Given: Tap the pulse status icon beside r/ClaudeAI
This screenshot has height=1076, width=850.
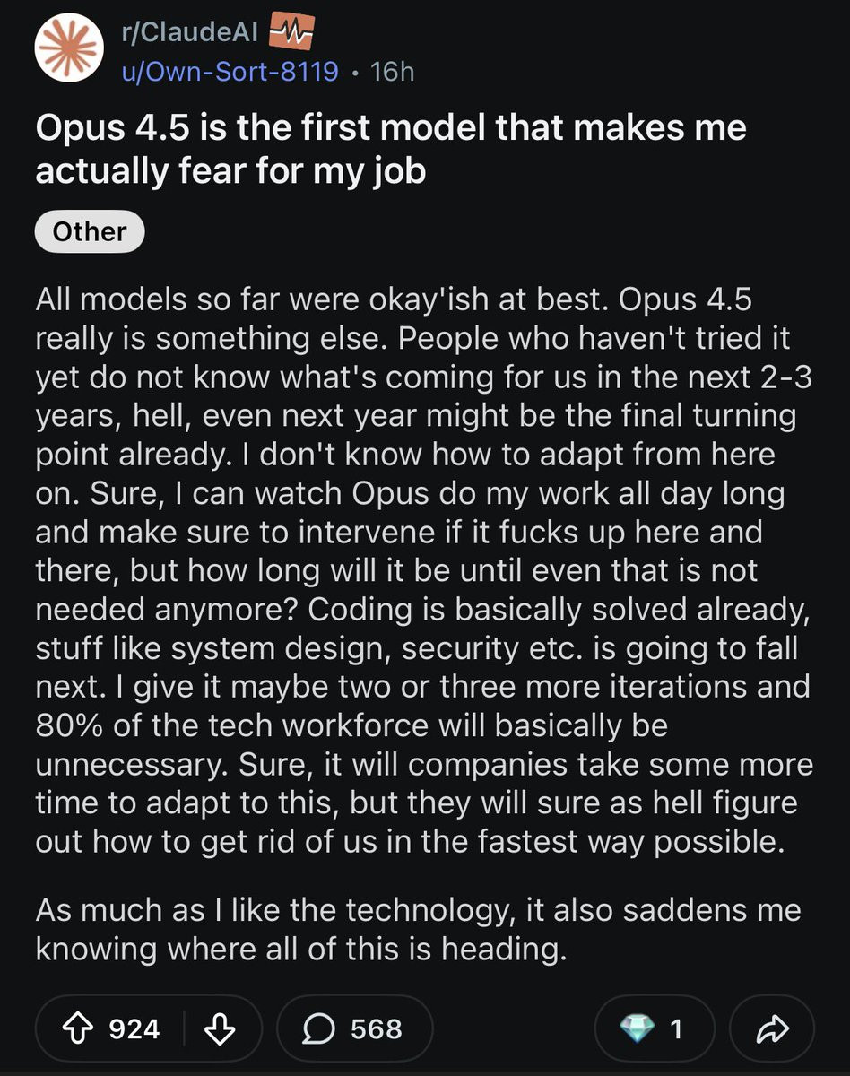Looking at the screenshot, I should click(x=291, y=33).
